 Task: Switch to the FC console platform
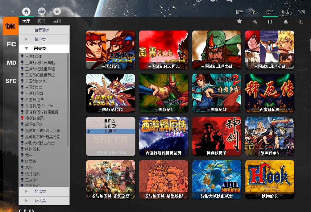coord(11,44)
